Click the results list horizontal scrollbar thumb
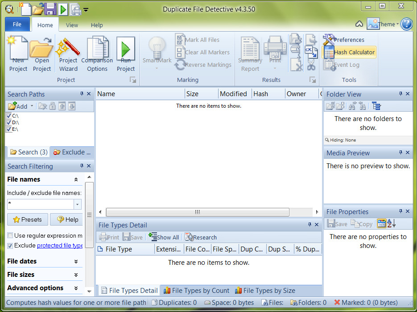417x312 pixels. click(198, 212)
